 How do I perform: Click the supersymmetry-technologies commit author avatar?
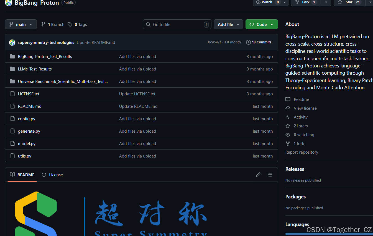[12, 42]
